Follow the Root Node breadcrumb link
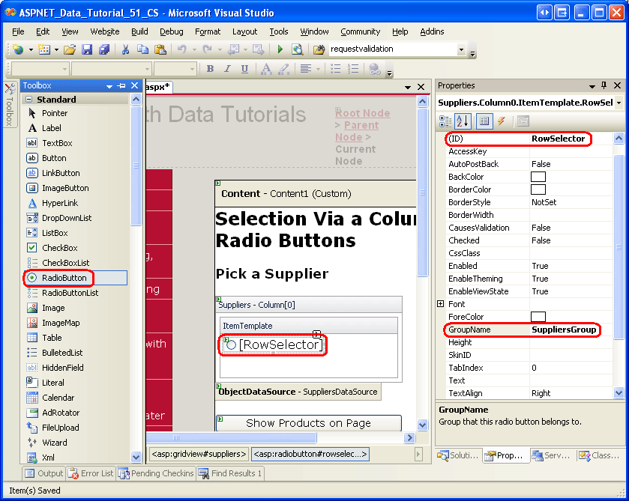This screenshot has width=629, height=501. (362, 113)
